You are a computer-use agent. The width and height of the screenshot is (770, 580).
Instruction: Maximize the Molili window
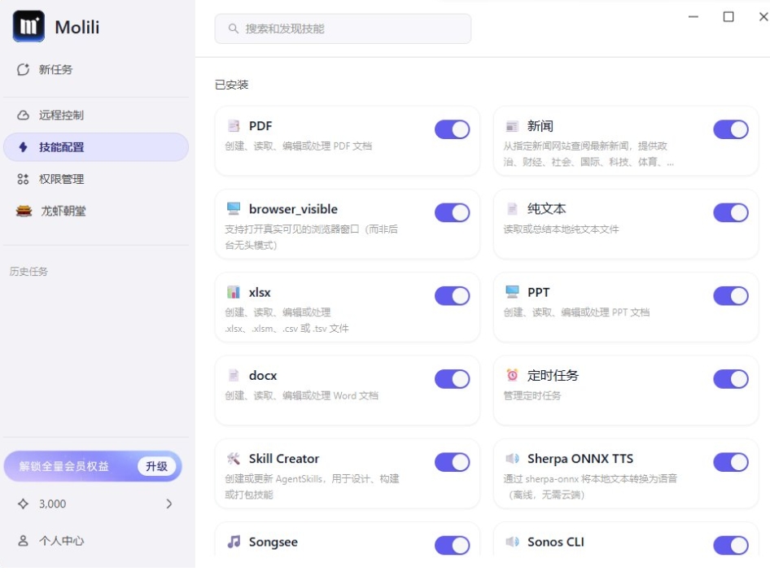pyautogui.click(x=728, y=17)
